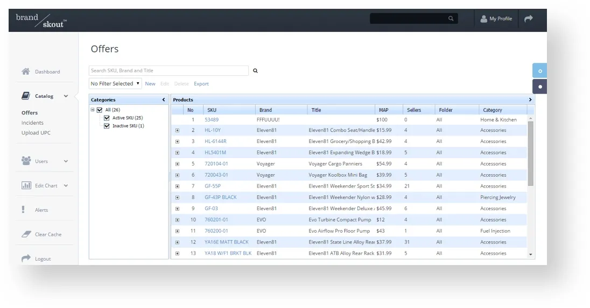Open My Profile menu
Screen dimensions: 590x308
tap(496, 18)
